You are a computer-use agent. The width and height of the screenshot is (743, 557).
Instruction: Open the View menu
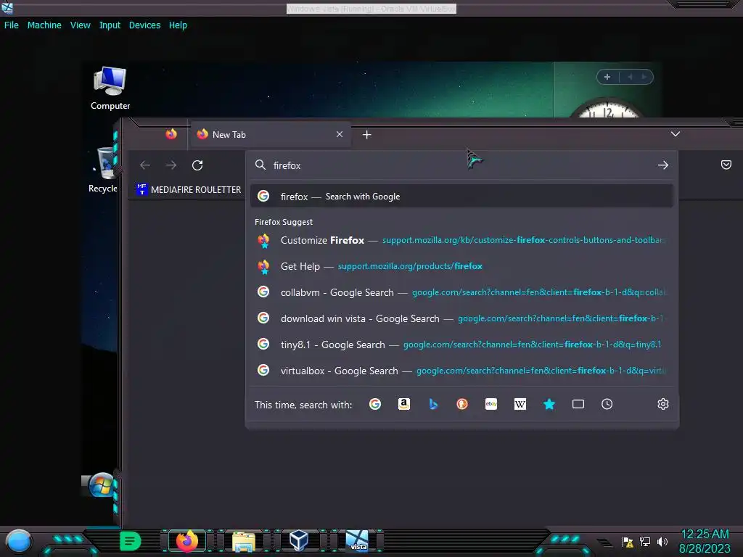click(80, 25)
